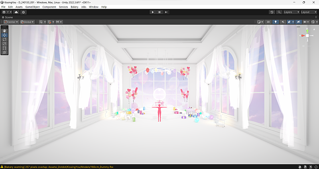
Task: Select the Scale tool
Action: coord(4,44)
